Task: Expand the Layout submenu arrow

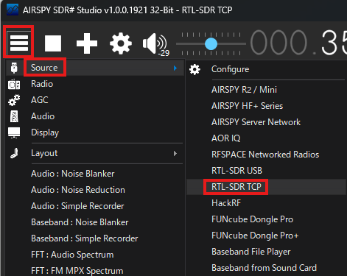Action: (175, 154)
